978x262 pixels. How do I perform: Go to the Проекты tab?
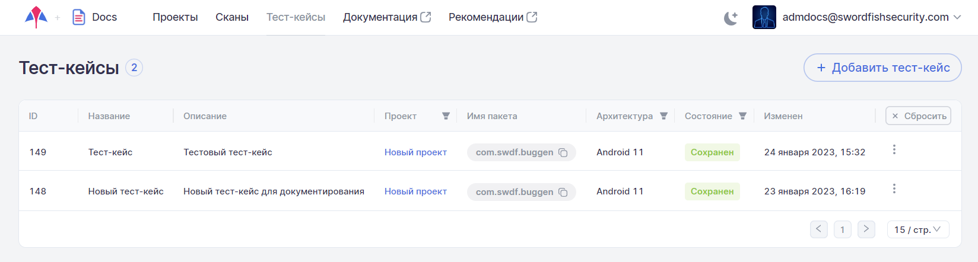[x=175, y=17]
